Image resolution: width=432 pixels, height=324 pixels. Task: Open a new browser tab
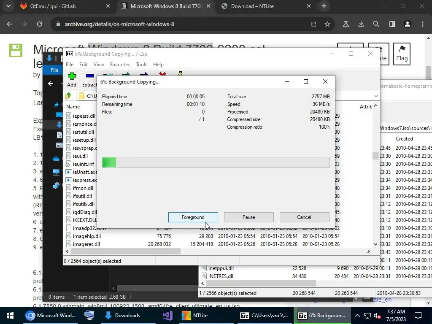[x=324, y=6]
